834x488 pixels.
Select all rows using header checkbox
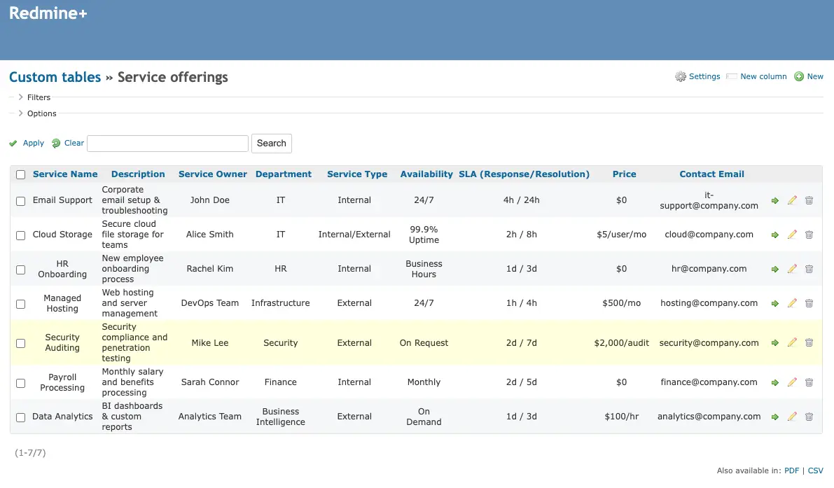tap(20, 174)
